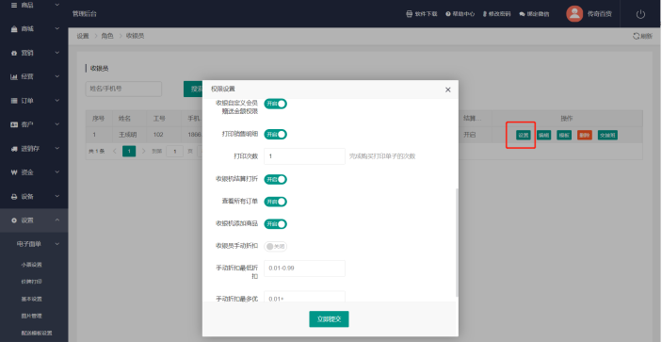Click the WeChat icon for 绑定微信

click(523, 14)
